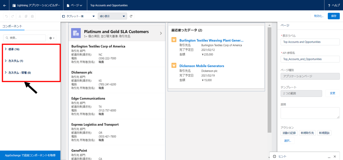Click the paste clipboard icon

[32, 16]
